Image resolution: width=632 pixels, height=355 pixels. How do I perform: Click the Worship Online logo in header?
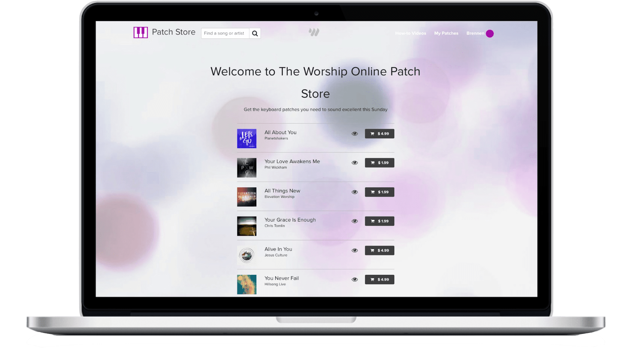pyautogui.click(x=314, y=32)
